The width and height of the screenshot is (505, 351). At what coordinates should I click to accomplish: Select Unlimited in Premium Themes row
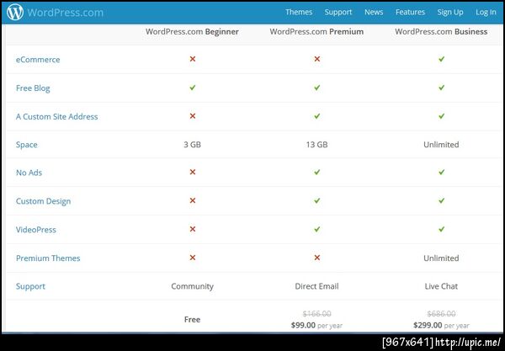coord(441,258)
